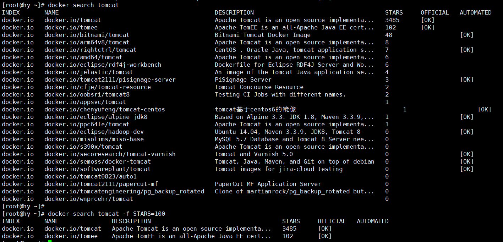This screenshot has width=503, height=242.
Task: Click the STARS column header
Action: pyautogui.click(x=394, y=12)
